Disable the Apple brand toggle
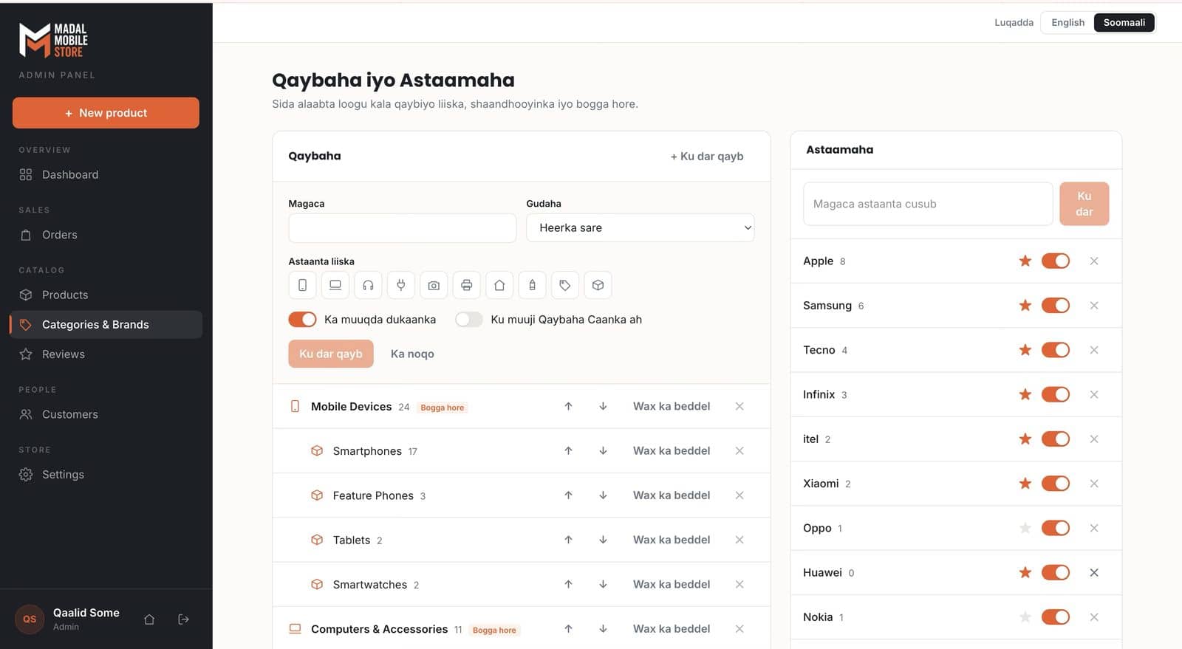 click(x=1056, y=261)
